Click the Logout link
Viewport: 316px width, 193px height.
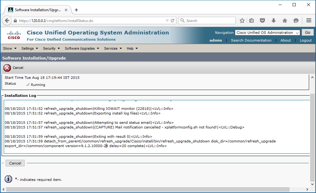coord(305,40)
